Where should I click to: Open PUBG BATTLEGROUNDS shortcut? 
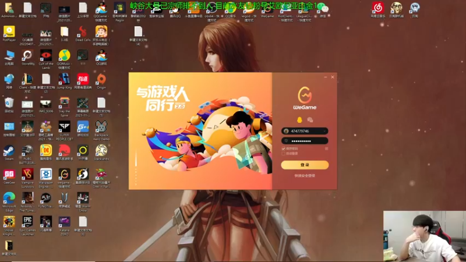point(27,154)
